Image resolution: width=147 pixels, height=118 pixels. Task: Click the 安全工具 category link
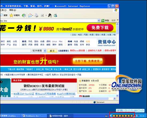click(57, 69)
